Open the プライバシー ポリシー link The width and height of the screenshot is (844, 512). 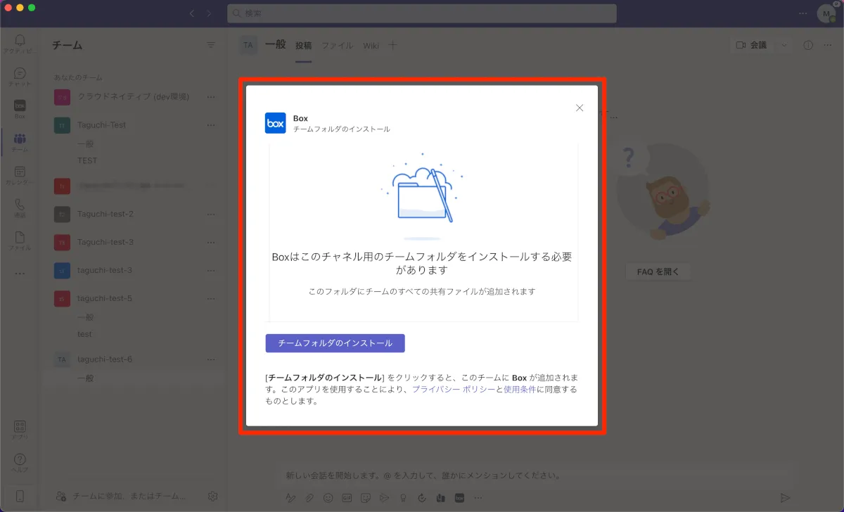point(454,389)
